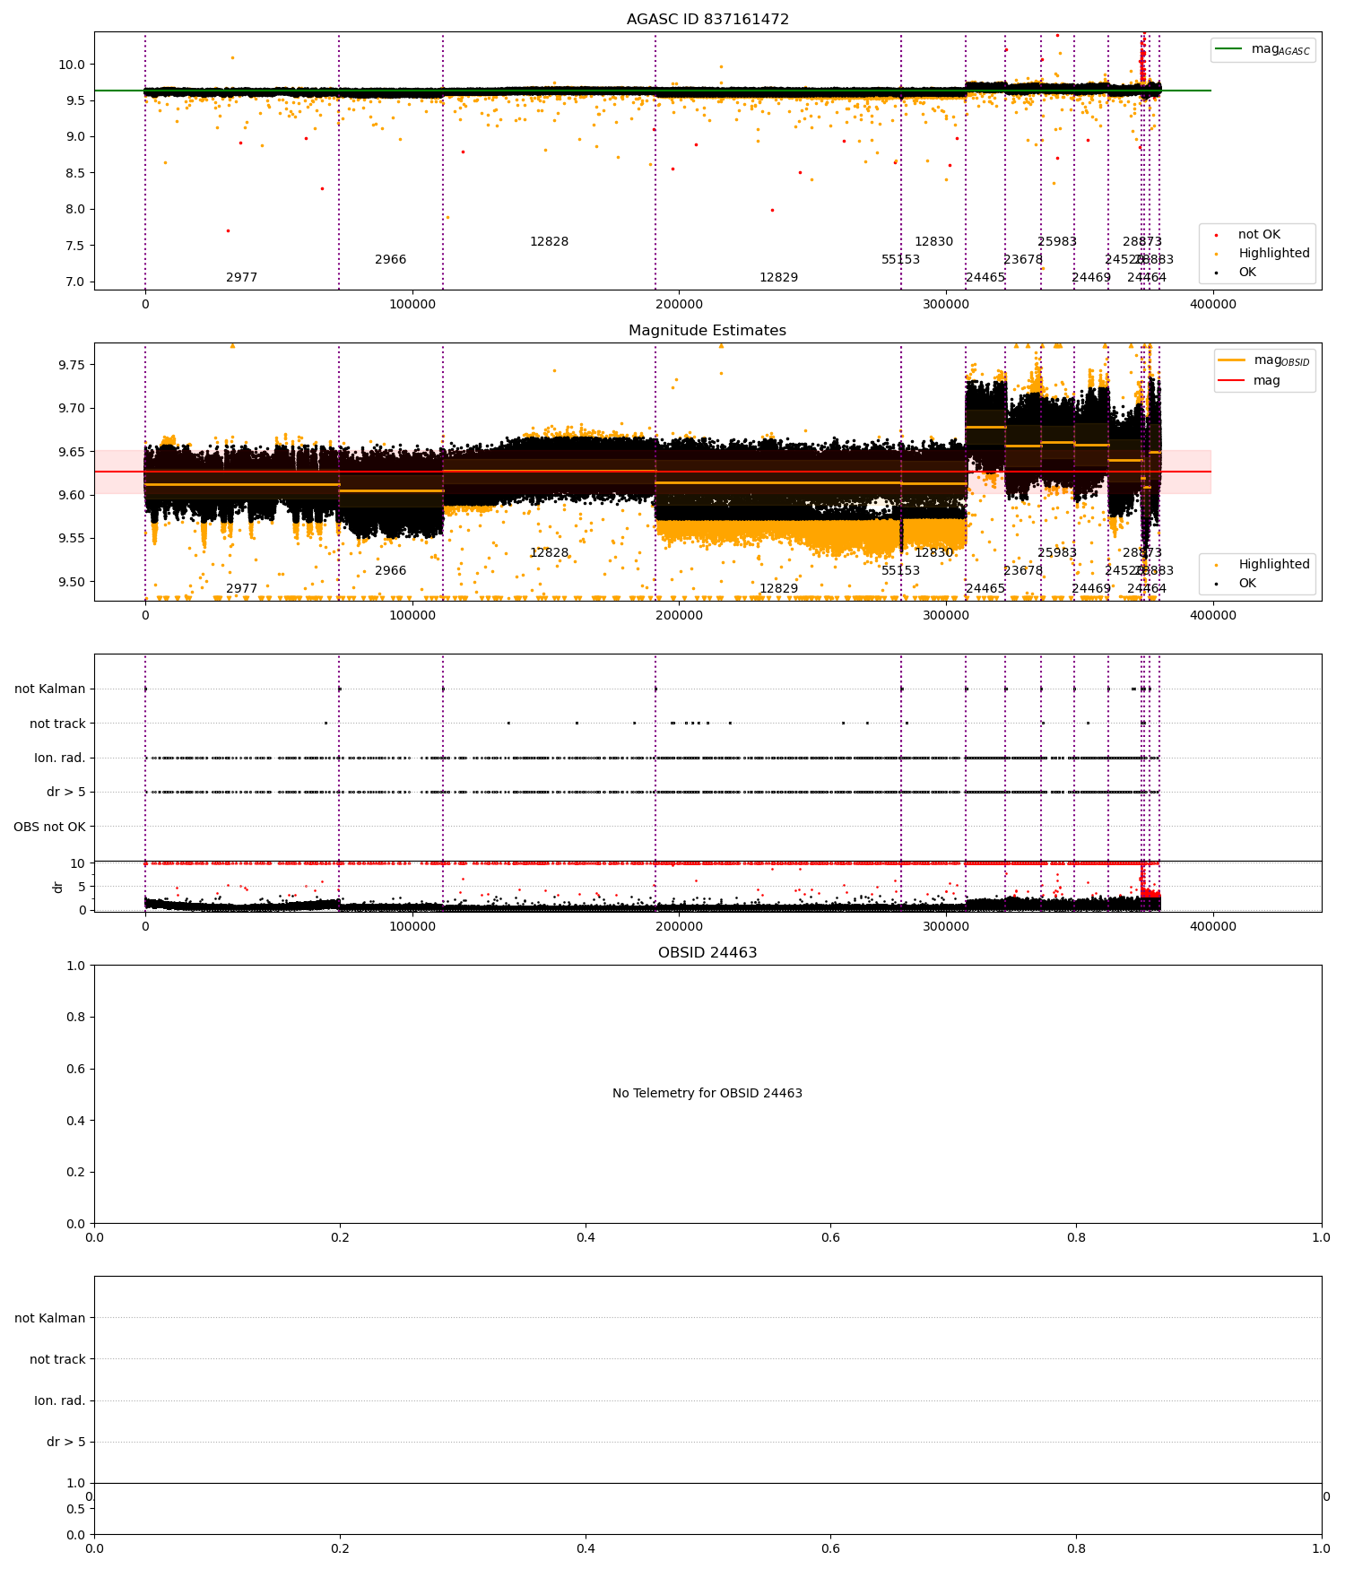Click OBSID label 24469 in the AGASC ID plot
This screenshot has width=1345, height=1569.
point(1091,278)
